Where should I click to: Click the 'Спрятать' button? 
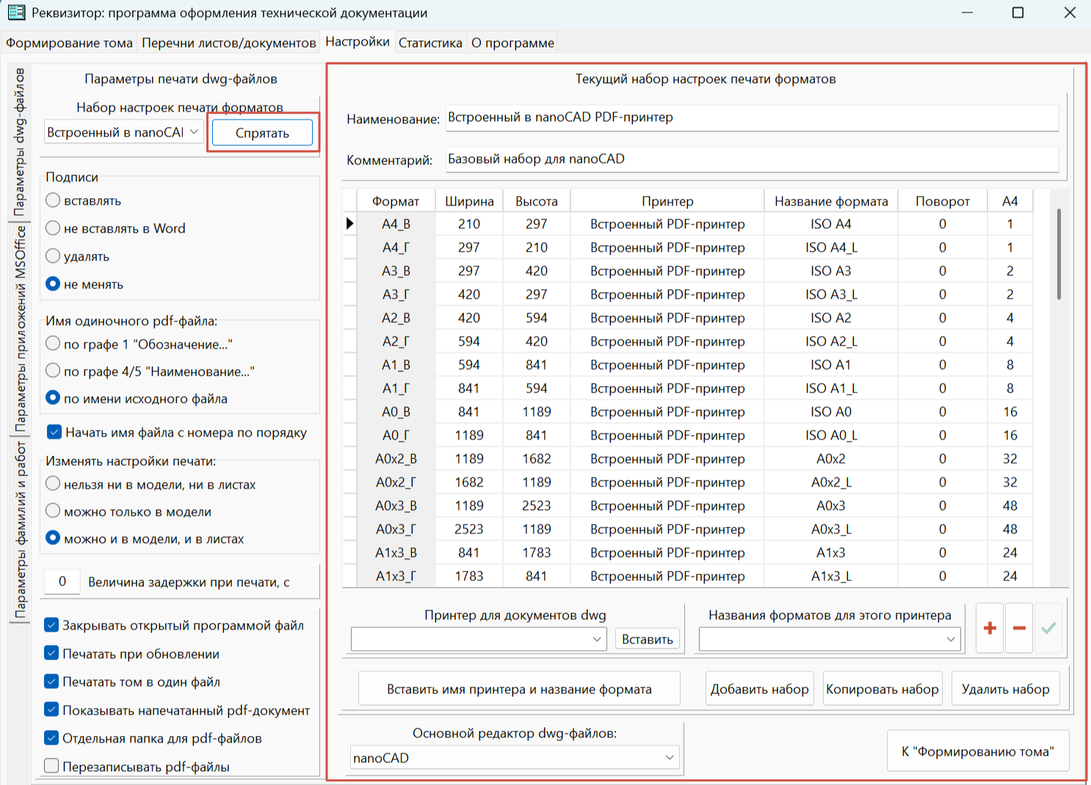pyautogui.click(x=262, y=133)
